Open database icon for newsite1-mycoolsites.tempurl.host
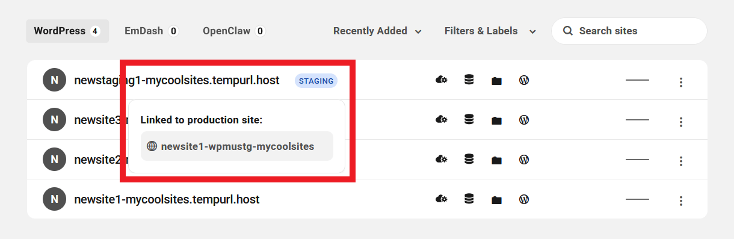Screen dimensions: 734x239 tap(469, 199)
